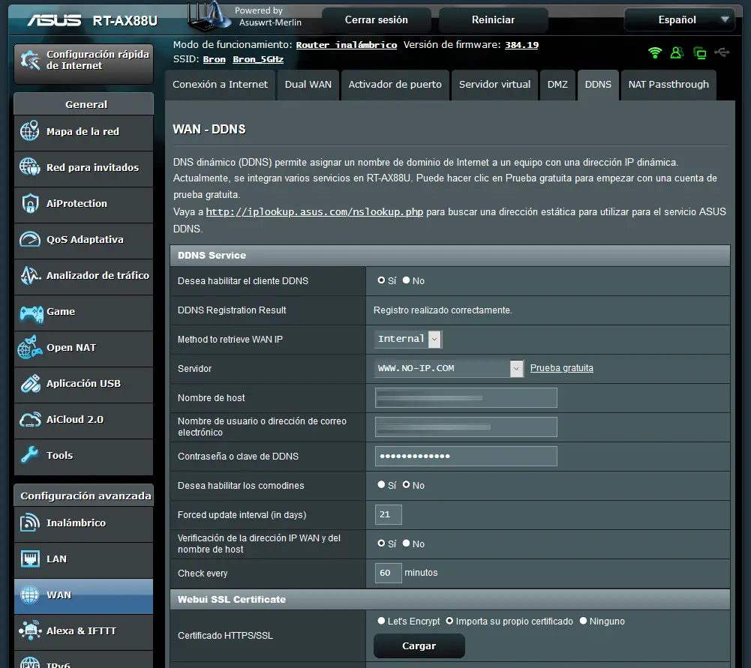Click the Forced update interval field
This screenshot has width=751, height=668.
tap(388, 514)
